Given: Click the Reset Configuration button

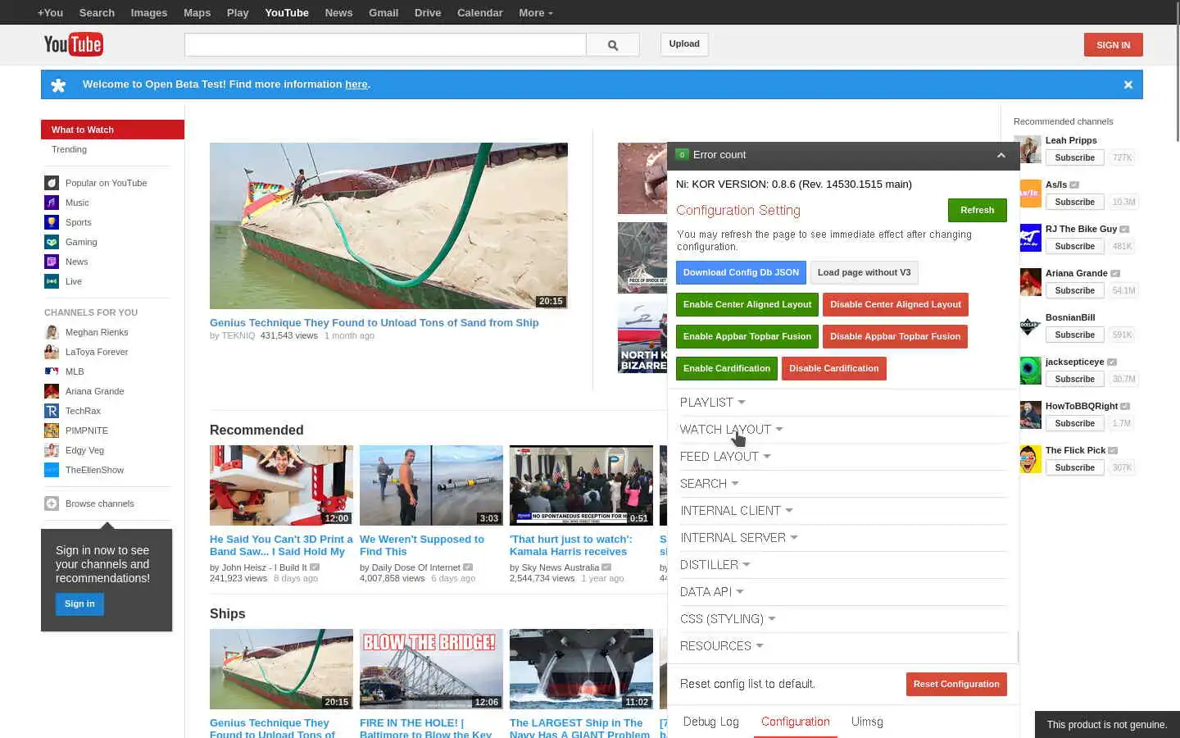Looking at the screenshot, I should point(956,684).
